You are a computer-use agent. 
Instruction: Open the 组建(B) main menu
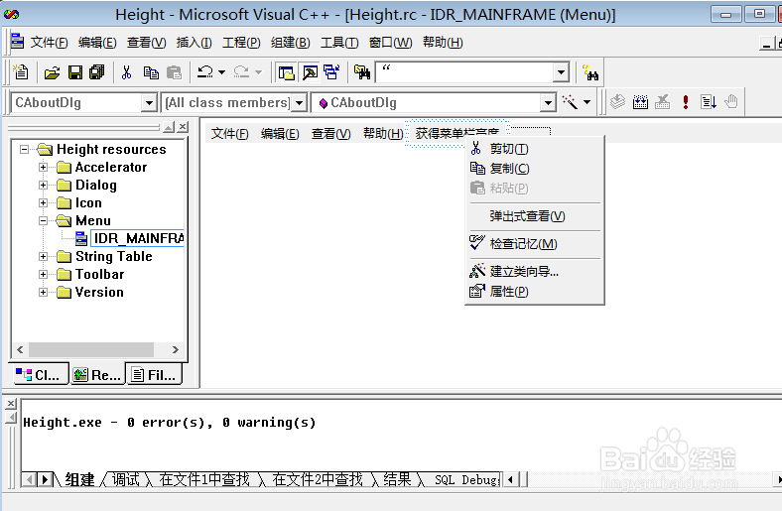pyautogui.click(x=290, y=43)
